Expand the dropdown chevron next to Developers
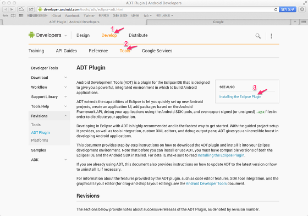 click(x=65, y=36)
